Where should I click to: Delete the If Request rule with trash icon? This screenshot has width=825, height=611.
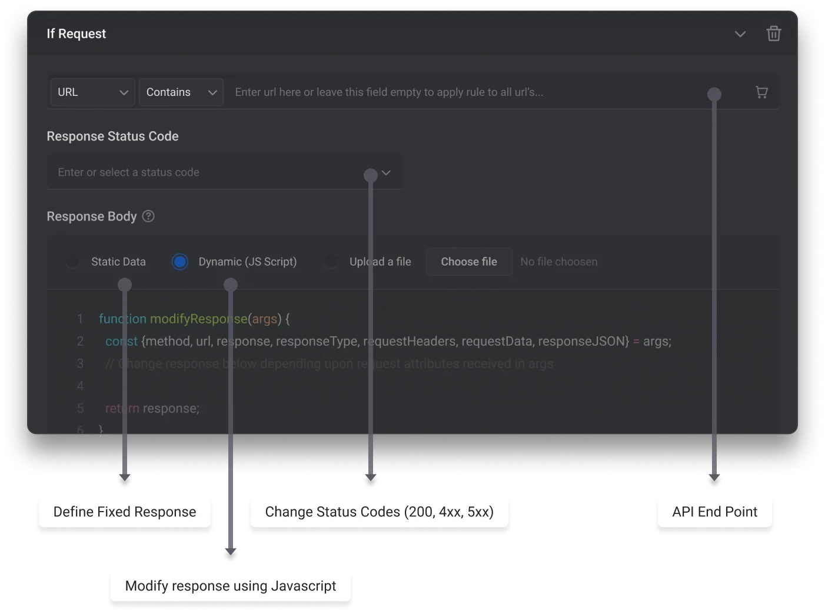coord(774,34)
